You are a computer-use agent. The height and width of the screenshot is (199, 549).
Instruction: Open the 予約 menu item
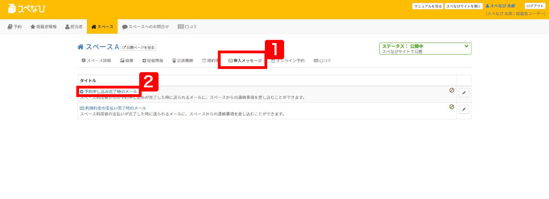click(x=15, y=27)
